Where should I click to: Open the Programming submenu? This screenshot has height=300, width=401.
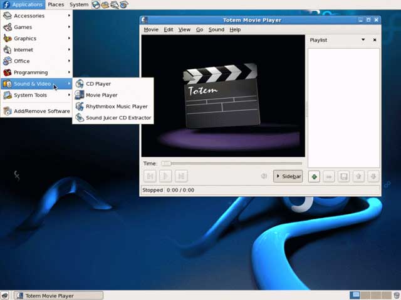(36, 72)
